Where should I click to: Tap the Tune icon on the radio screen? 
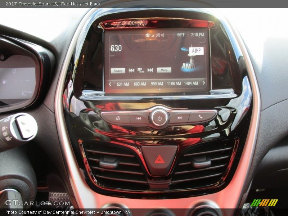coord(140,70)
